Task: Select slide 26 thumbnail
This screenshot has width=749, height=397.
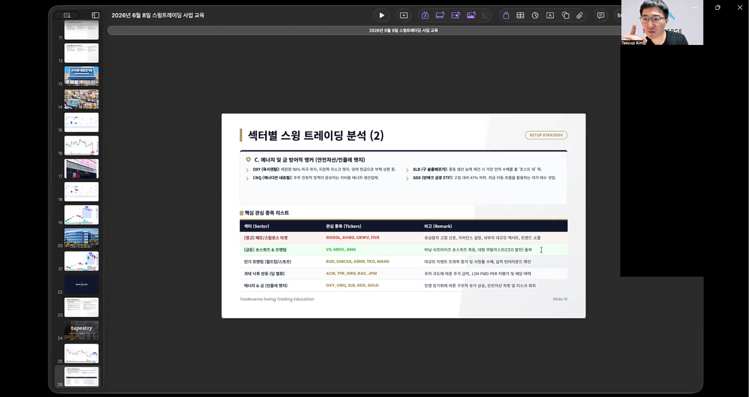Action: coord(81,376)
